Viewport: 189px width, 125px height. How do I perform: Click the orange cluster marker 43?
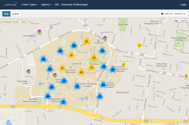click(x=71, y=55)
